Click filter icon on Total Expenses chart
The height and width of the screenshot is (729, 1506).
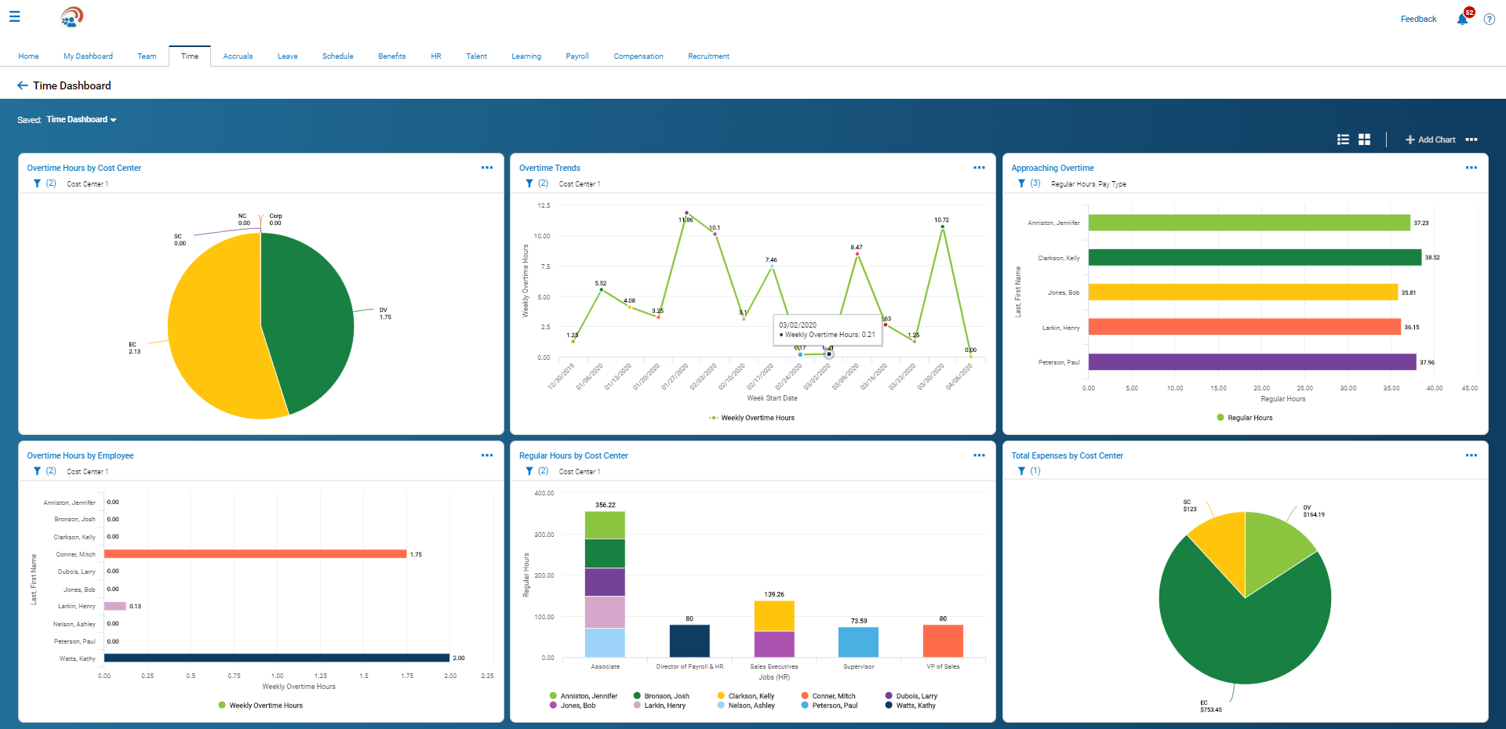[x=1021, y=471]
